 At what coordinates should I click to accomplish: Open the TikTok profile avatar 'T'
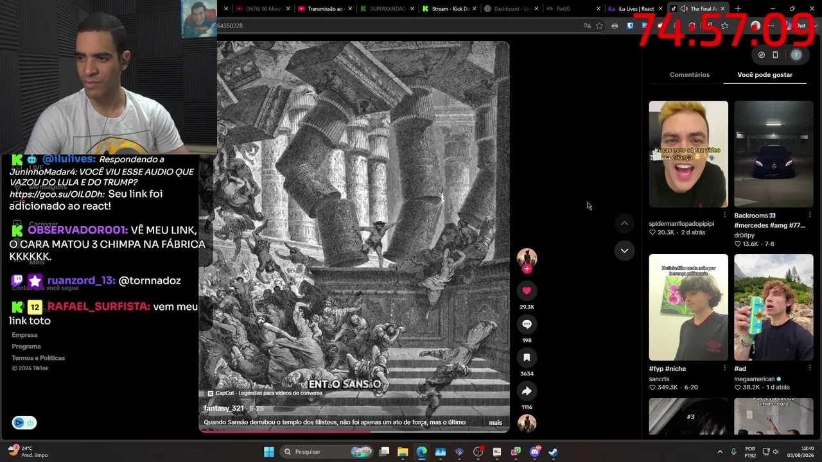[x=796, y=55]
